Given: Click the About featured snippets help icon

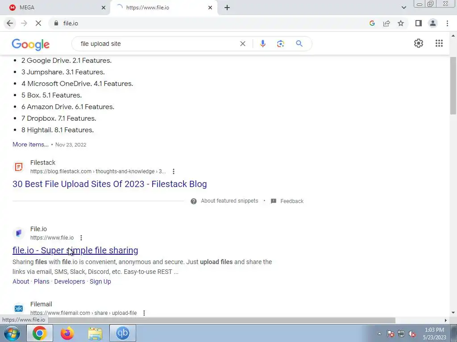Looking at the screenshot, I should (x=194, y=201).
